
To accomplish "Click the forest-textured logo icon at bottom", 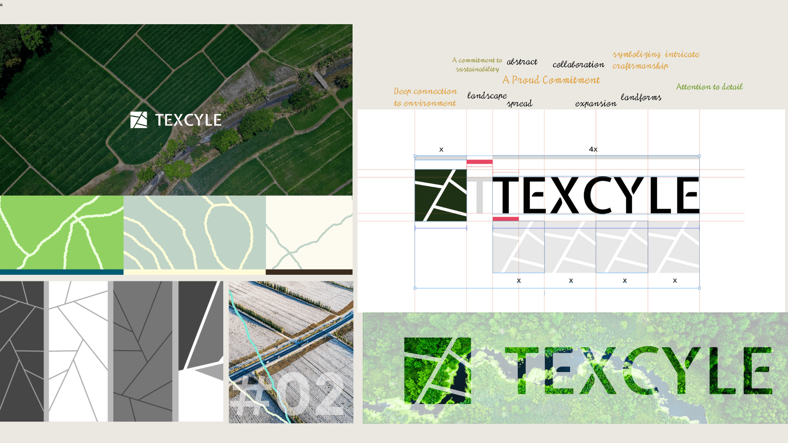I will tap(438, 370).
